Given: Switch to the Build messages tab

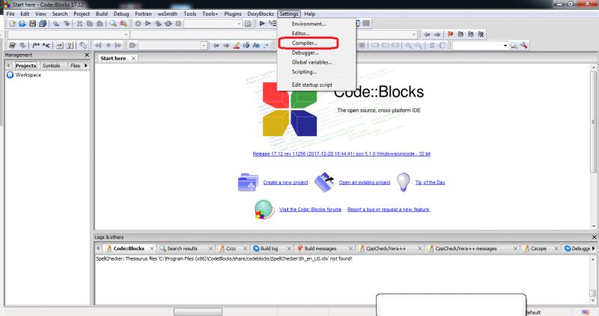Looking at the screenshot, I should coord(320,249).
